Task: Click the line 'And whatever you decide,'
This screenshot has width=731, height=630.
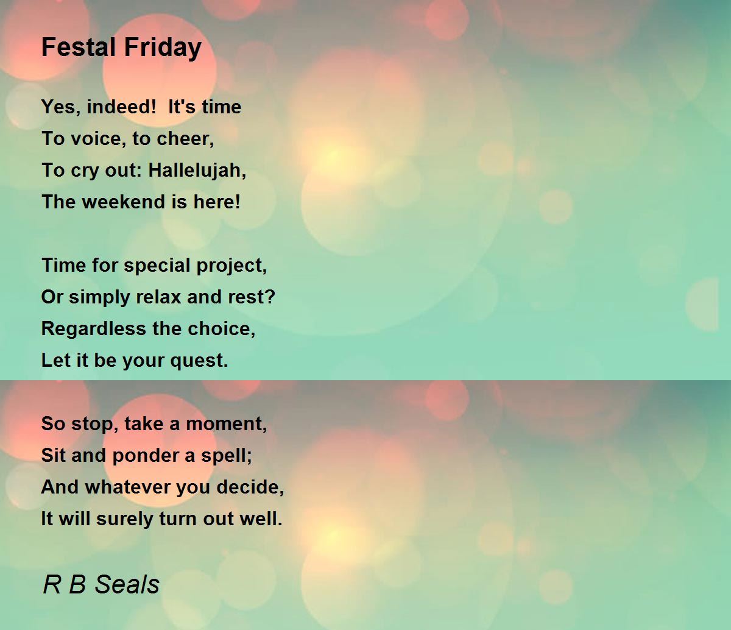Action: click(163, 487)
